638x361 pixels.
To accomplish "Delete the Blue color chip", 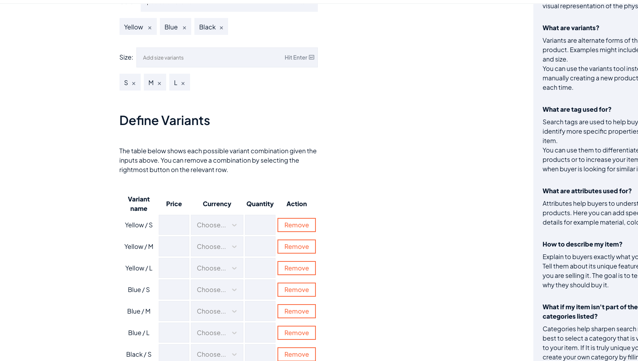I will (x=185, y=27).
